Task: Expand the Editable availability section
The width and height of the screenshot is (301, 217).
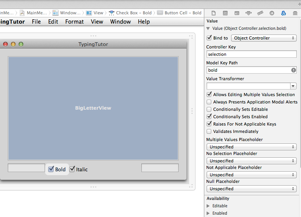Action: 208,206
